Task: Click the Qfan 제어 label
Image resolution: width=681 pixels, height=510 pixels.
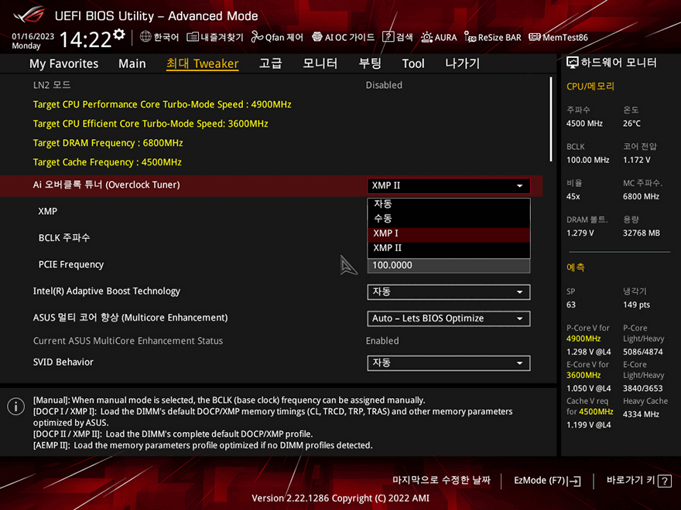Action: (284, 37)
